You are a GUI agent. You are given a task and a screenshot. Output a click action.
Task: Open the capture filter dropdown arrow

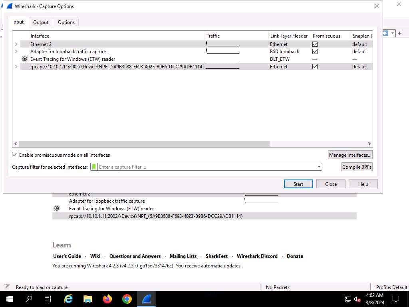click(x=319, y=167)
